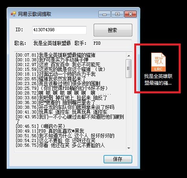Click lyric line at [00:12.97]
The width and height of the screenshot is (187, 178).
coord(58,64)
